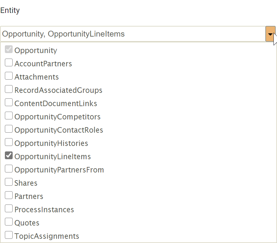This screenshot has height=243, width=277.
Task: Click the disabled Opportunity checkbox
Action: click(9, 50)
